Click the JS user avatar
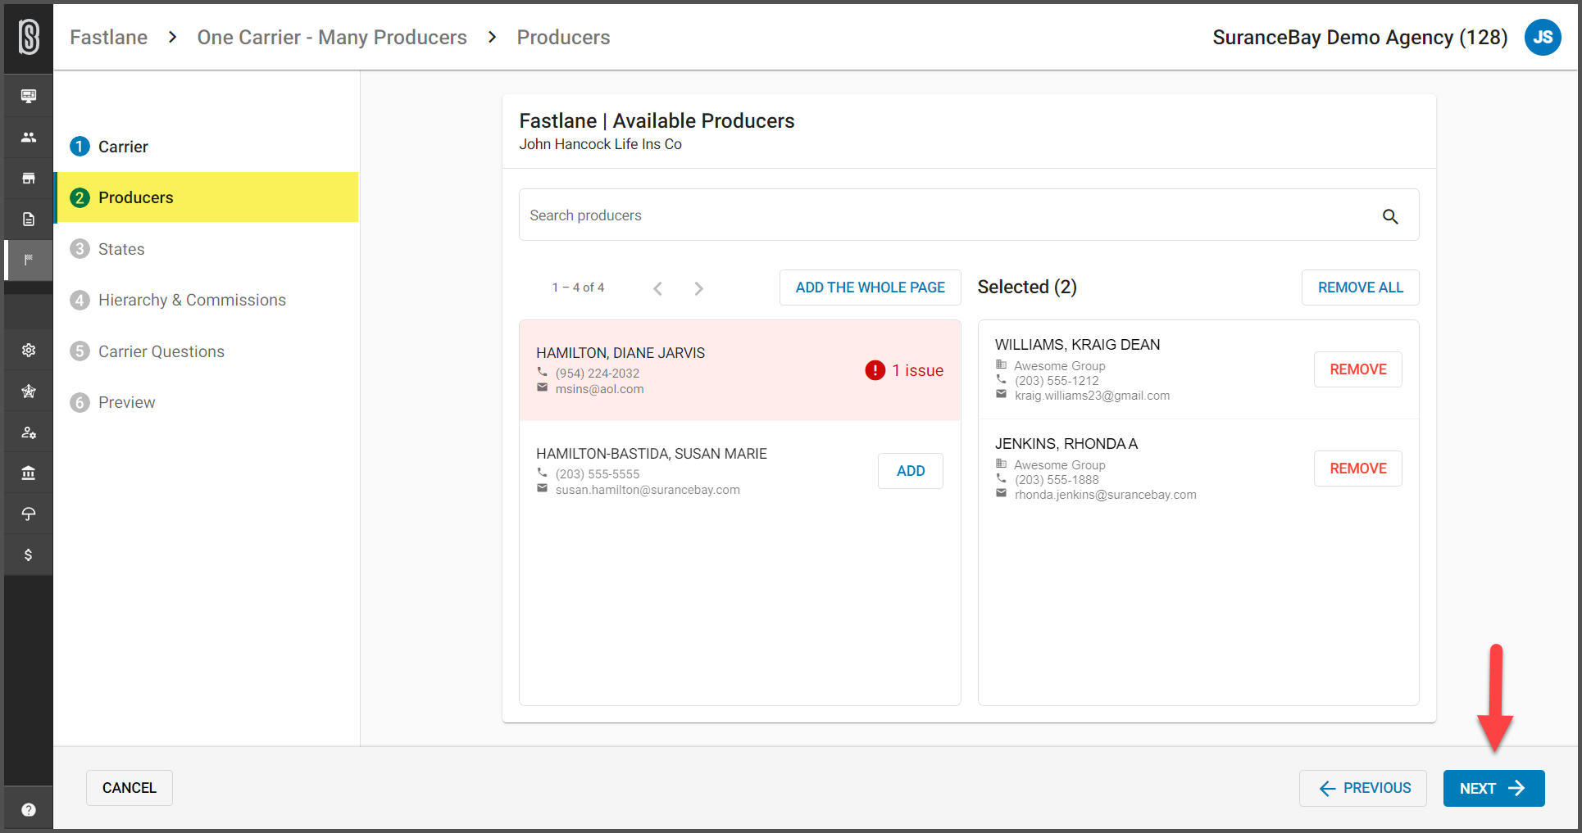Image resolution: width=1582 pixels, height=833 pixels. pos(1543,37)
